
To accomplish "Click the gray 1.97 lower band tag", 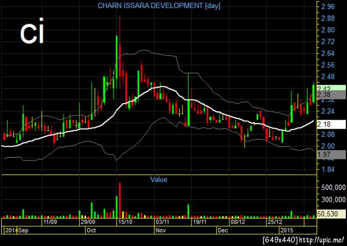I will 331,155.
